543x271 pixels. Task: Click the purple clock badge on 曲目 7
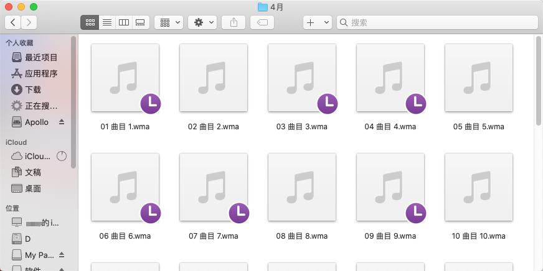tap(239, 213)
